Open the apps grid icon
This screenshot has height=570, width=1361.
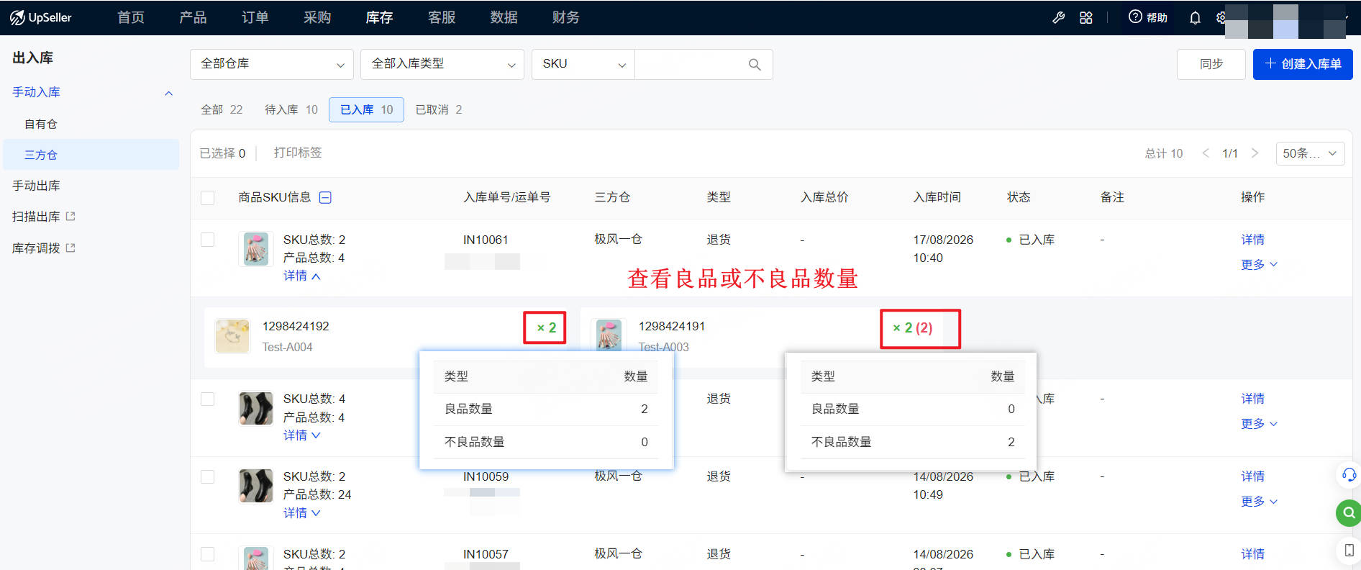pyautogui.click(x=1086, y=17)
